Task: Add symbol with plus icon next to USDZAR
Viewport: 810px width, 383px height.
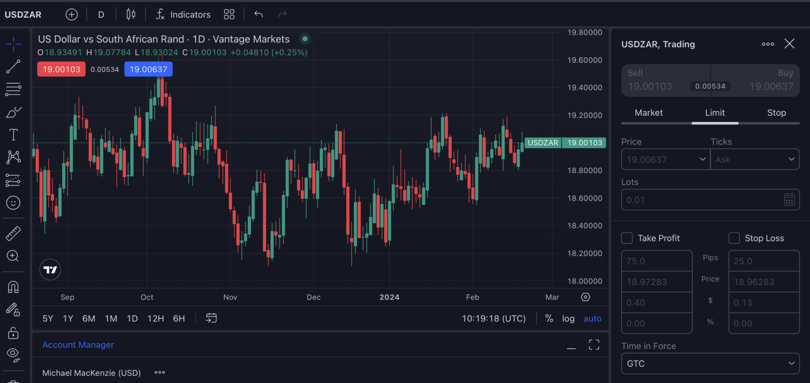Action: pyautogui.click(x=72, y=15)
